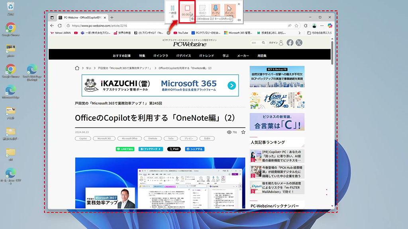Select the Copilot tag

tap(83, 139)
